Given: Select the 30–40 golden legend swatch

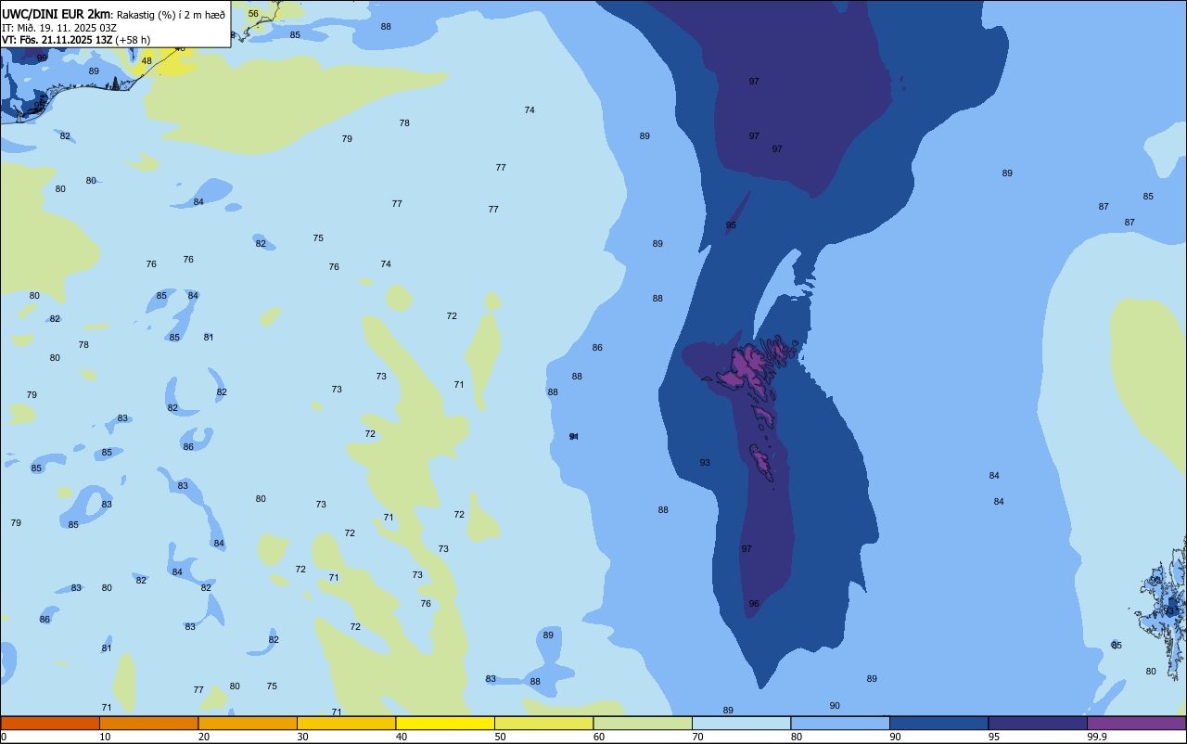Looking at the screenshot, I should coord(346,723).
